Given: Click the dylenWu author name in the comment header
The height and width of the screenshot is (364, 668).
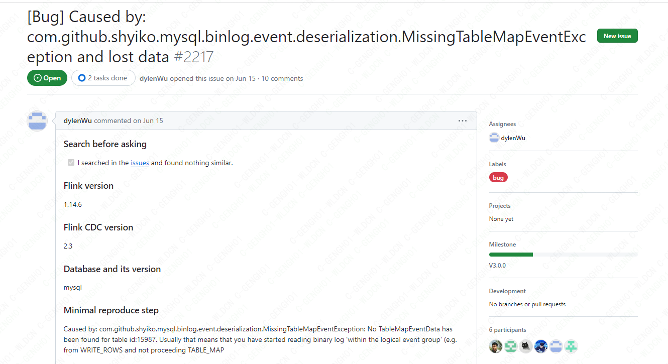Looking at the screenshot, I should coord(78,120).
